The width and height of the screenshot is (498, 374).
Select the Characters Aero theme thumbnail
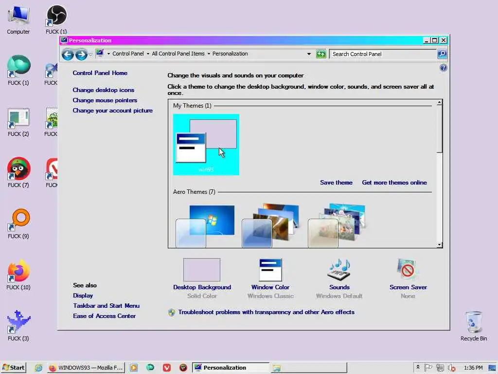pos(337,226)
